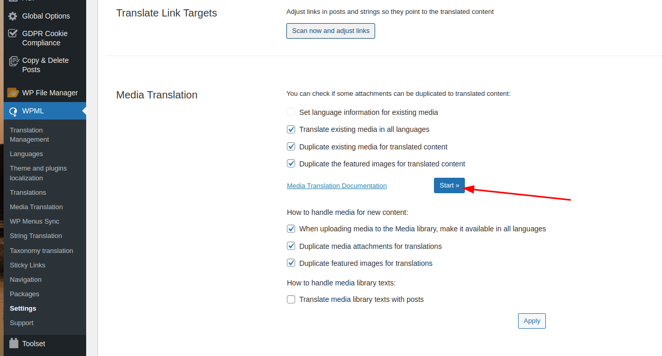Enable Set language information for existing media
Viewport: 662px width, 356px height.
pos(291,112)
